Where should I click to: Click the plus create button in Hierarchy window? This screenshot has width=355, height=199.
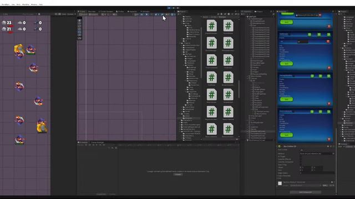(242, 14)
